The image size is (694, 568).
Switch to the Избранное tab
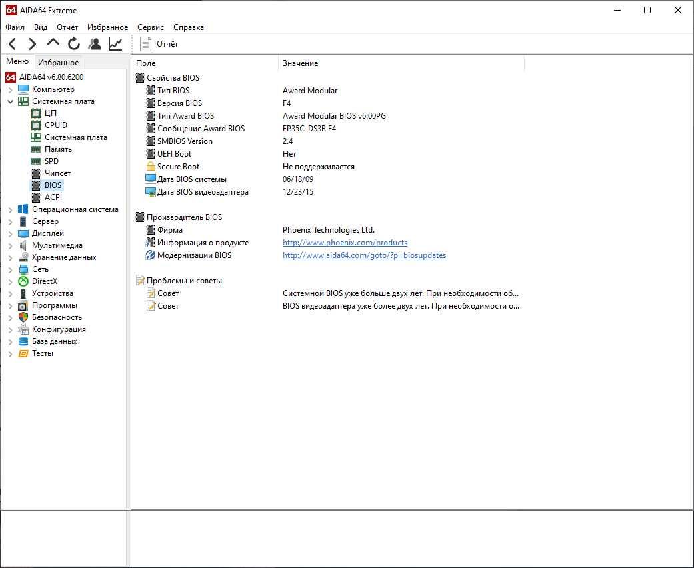coord(59,63)
